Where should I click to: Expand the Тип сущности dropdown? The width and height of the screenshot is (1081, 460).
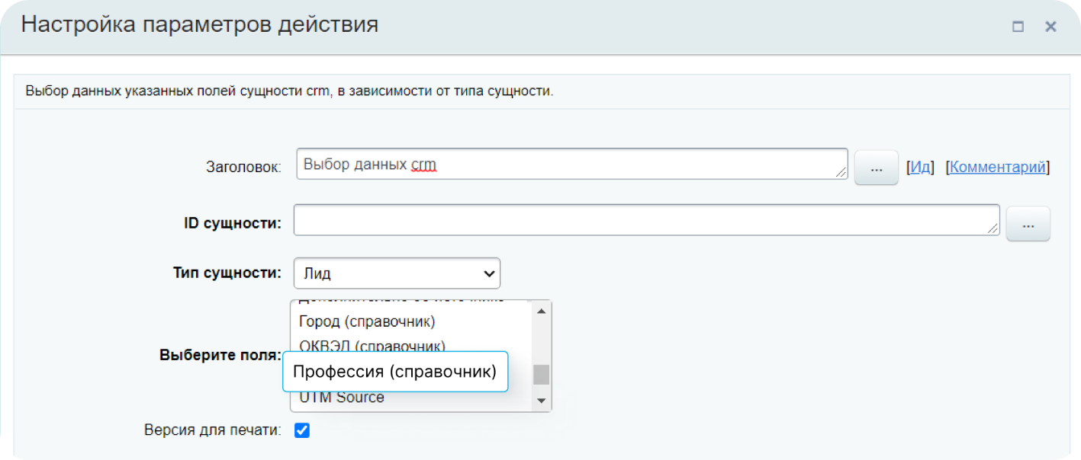point(397,273)
